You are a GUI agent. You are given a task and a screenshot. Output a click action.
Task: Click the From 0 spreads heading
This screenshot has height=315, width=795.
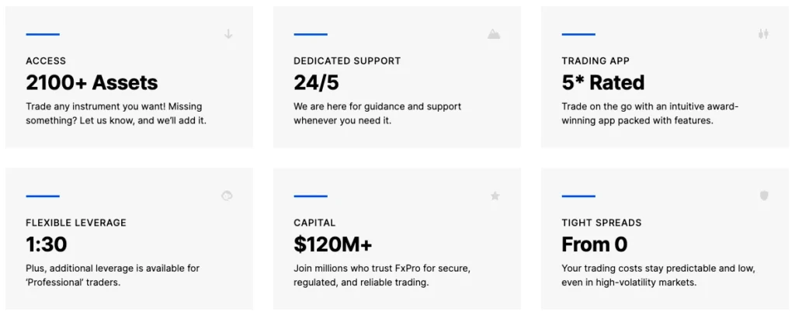click(x=594, y=244)
